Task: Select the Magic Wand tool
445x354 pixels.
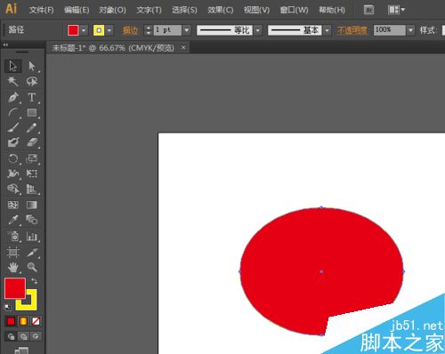Action: click(x=13, y=81)
